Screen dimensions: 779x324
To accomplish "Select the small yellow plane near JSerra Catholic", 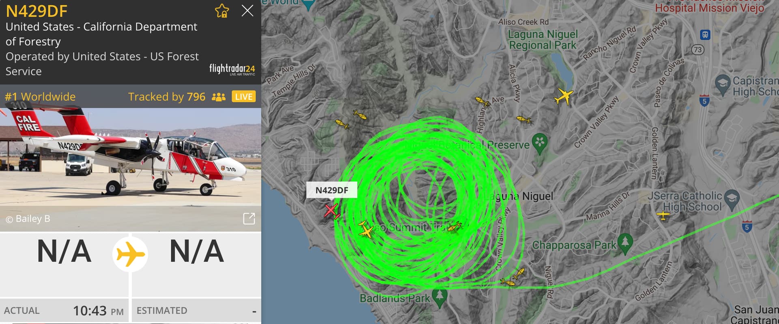I will coord(663,215).
